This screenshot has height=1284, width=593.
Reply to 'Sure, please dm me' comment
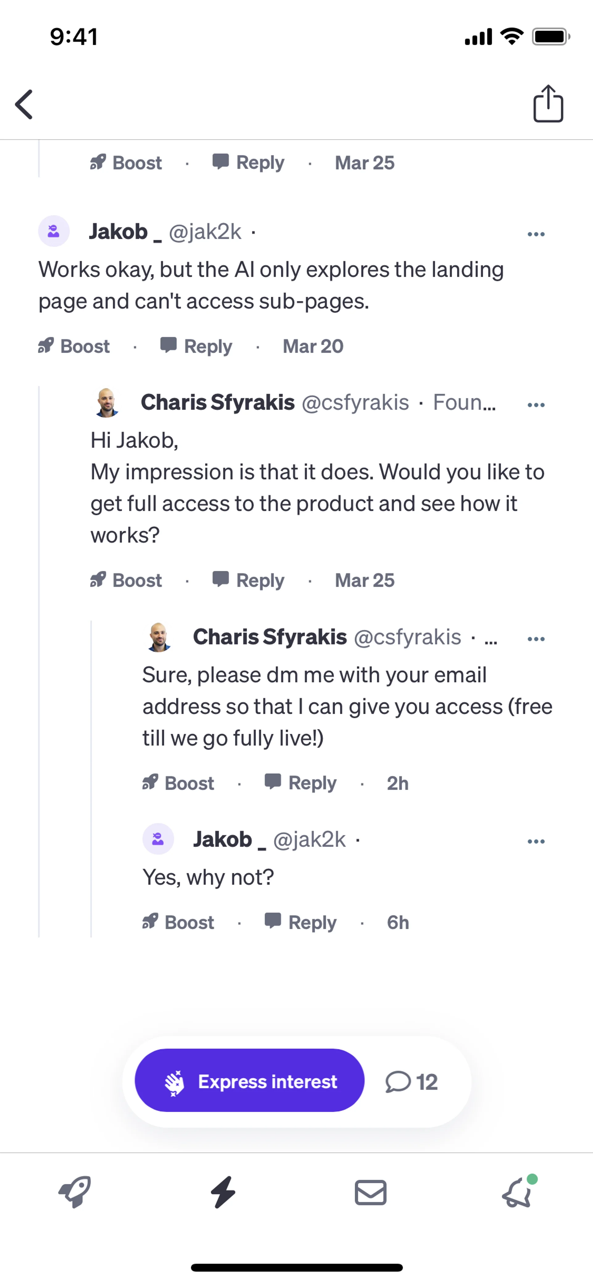(301, 783)
